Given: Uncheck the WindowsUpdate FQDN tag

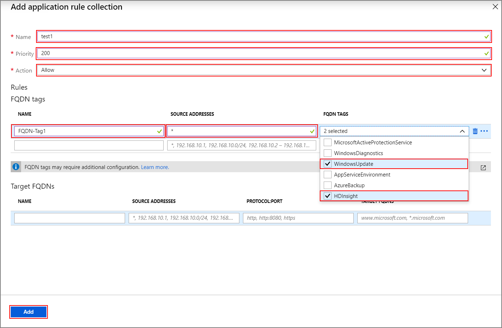Looking at the screenshot, I should 327,164.
